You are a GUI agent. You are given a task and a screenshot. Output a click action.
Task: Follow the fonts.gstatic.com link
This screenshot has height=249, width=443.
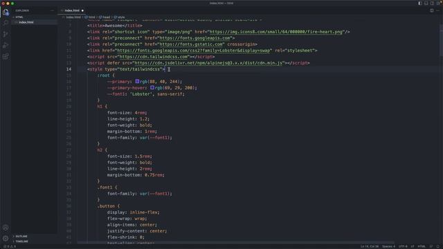[x=191, y=44]
